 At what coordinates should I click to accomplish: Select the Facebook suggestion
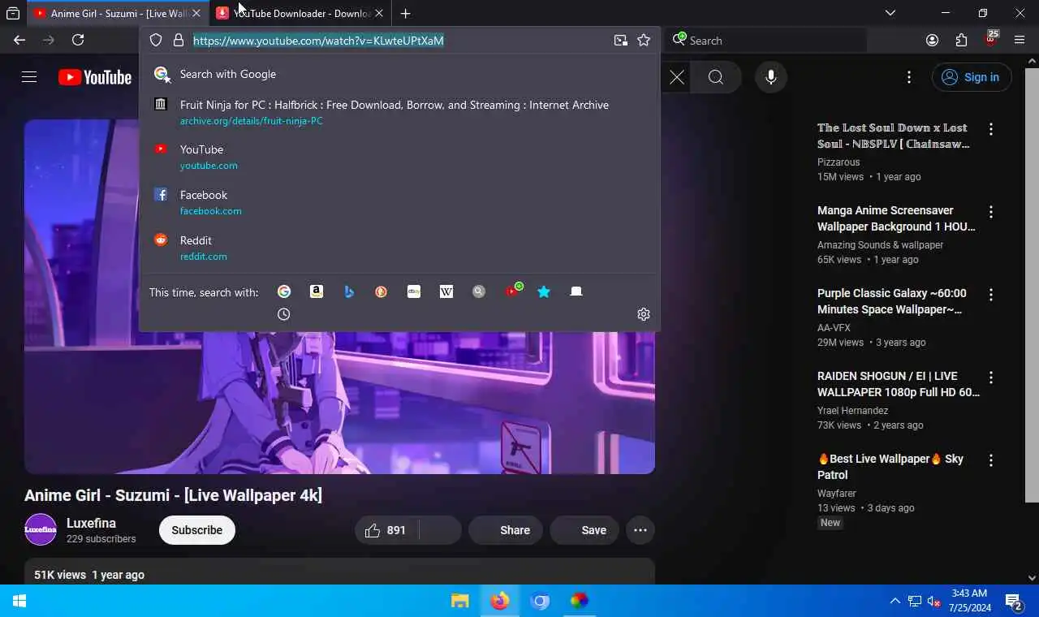(x=399, y=202)
